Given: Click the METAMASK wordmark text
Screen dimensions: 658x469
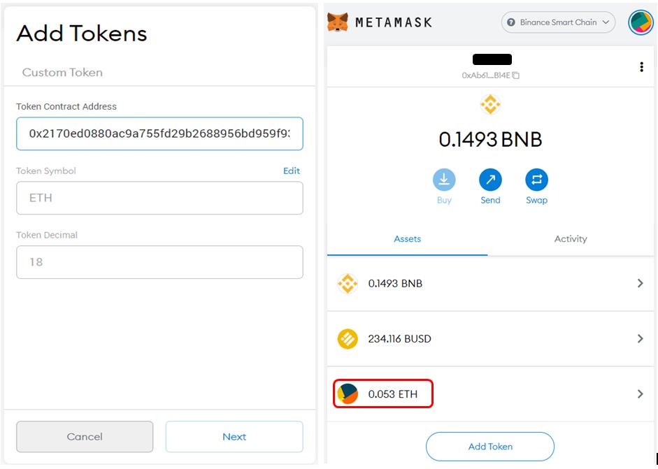Looking at the screenshot, I should tap(394, 22).
